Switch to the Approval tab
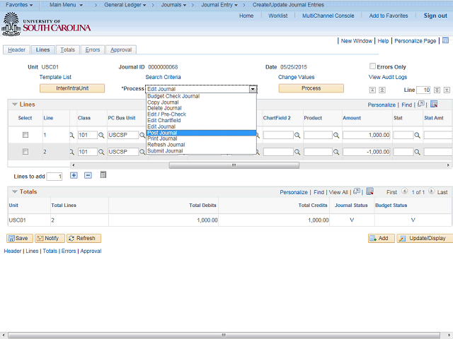The height and width of the screenshot is (339, 453). 121,50
